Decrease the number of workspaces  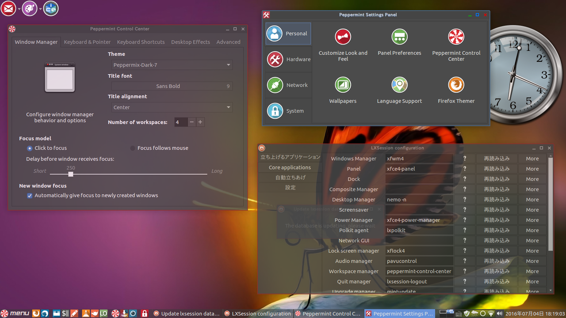point(192,122)
